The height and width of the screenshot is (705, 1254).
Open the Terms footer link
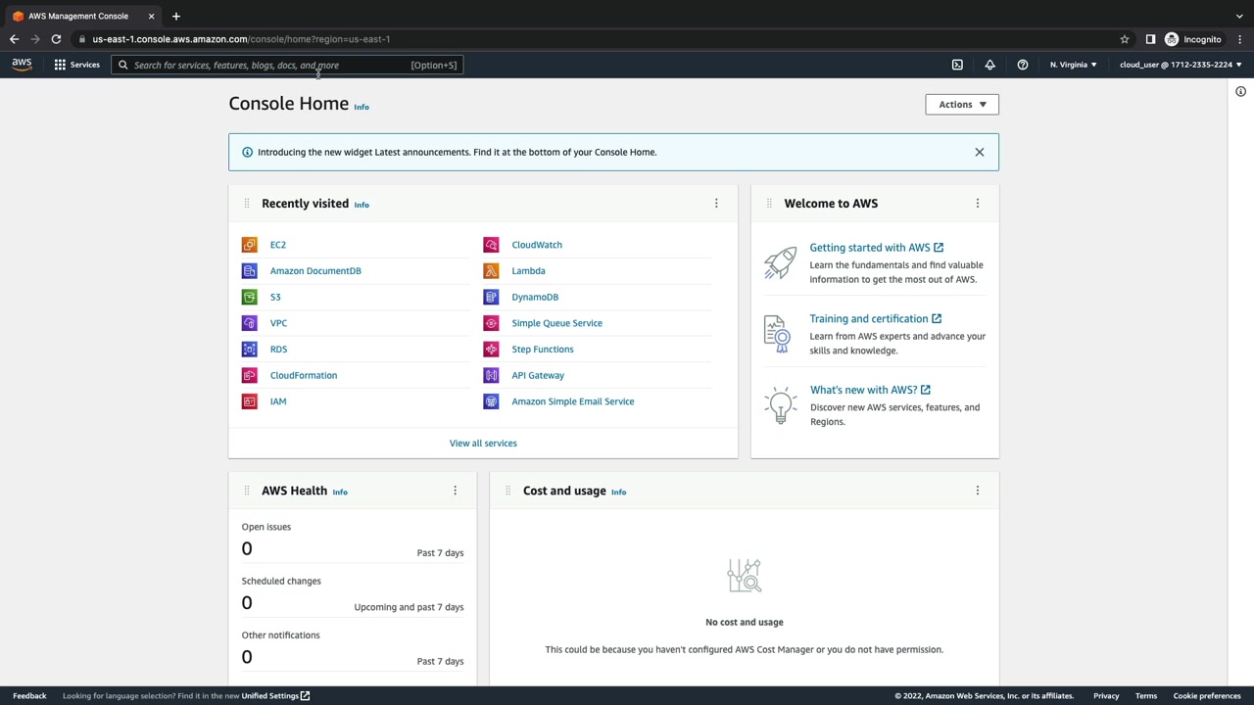point(1146,696)
